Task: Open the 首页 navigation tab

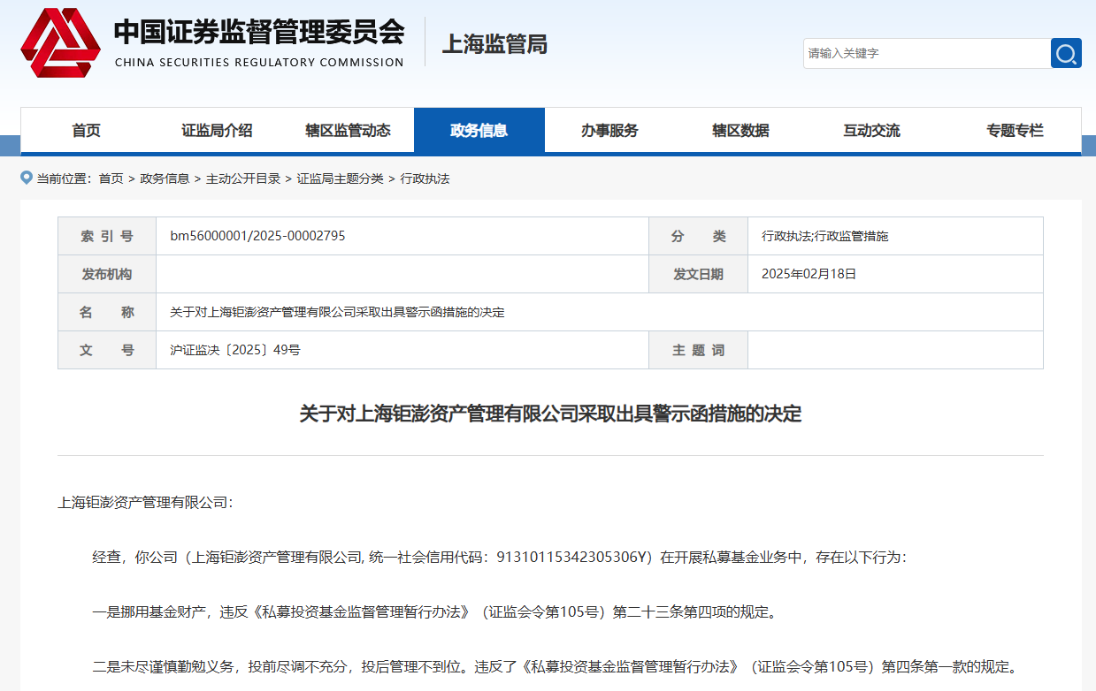Action: [87, 131]
